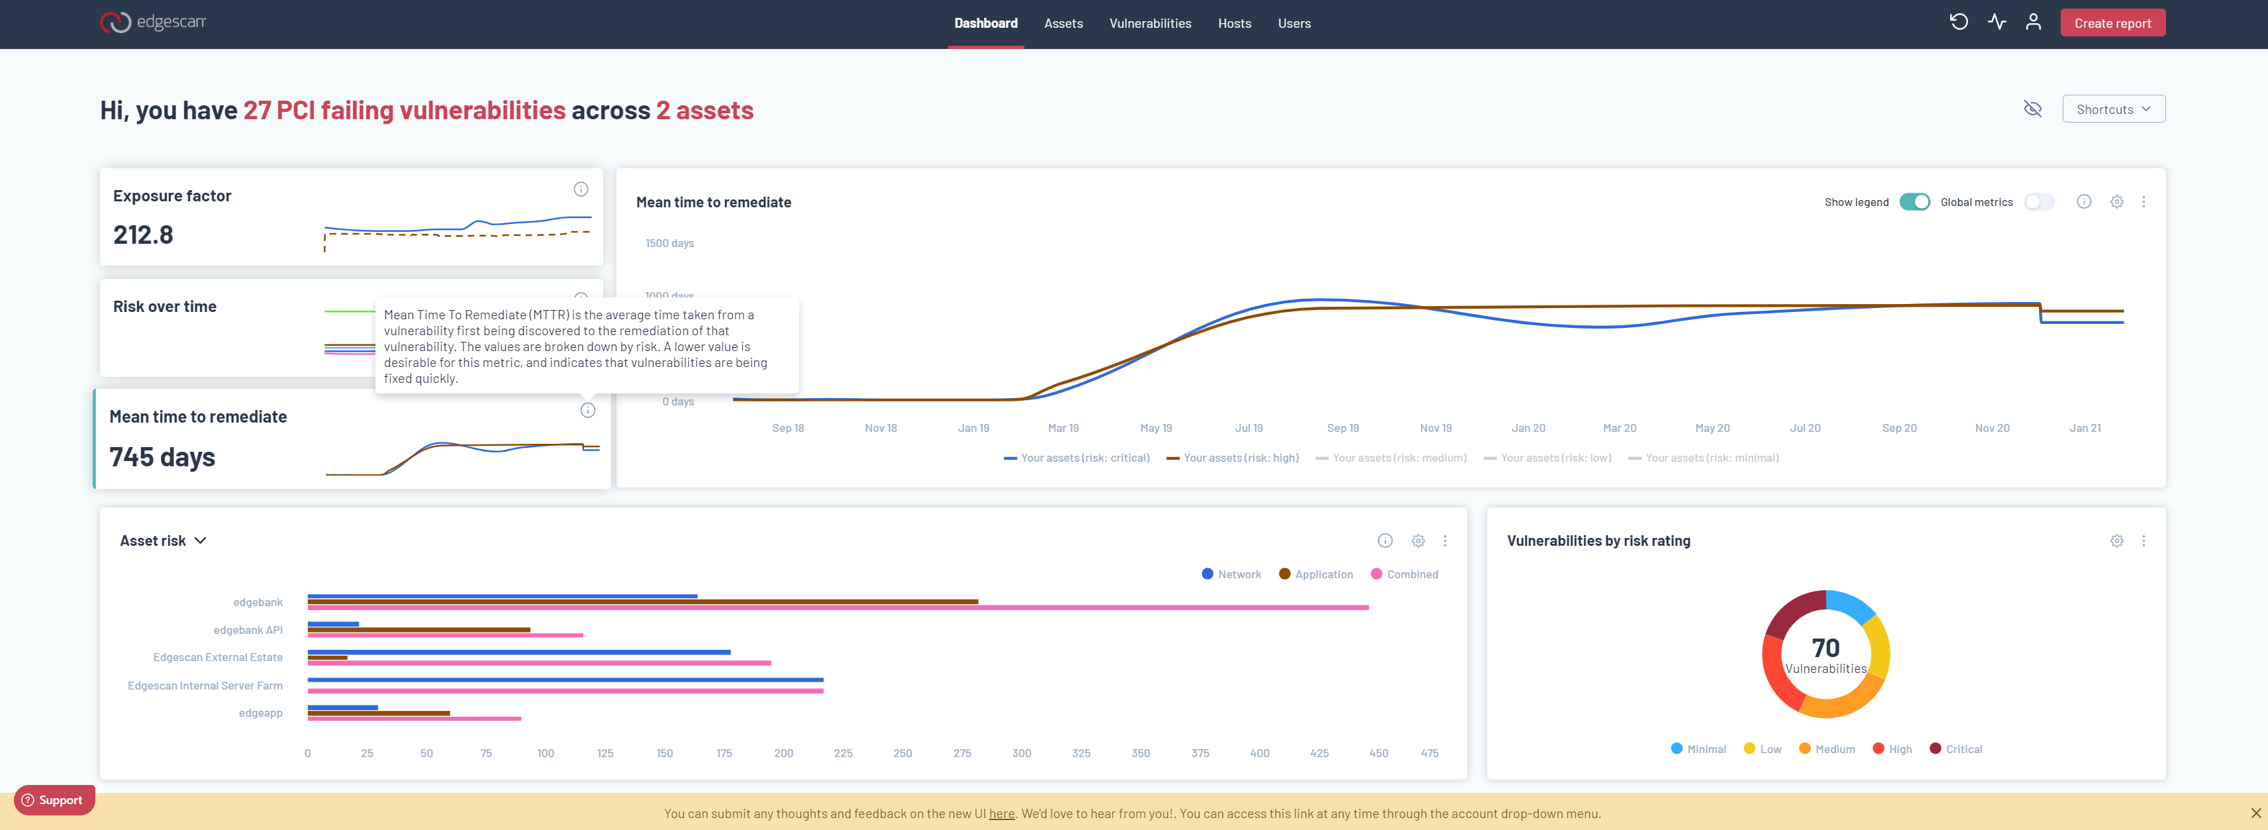Image resolution: width=2268 pixels, height=830 pixels.
Task: Click the Asset risk info icon
Action: [x=1385, y=541]
